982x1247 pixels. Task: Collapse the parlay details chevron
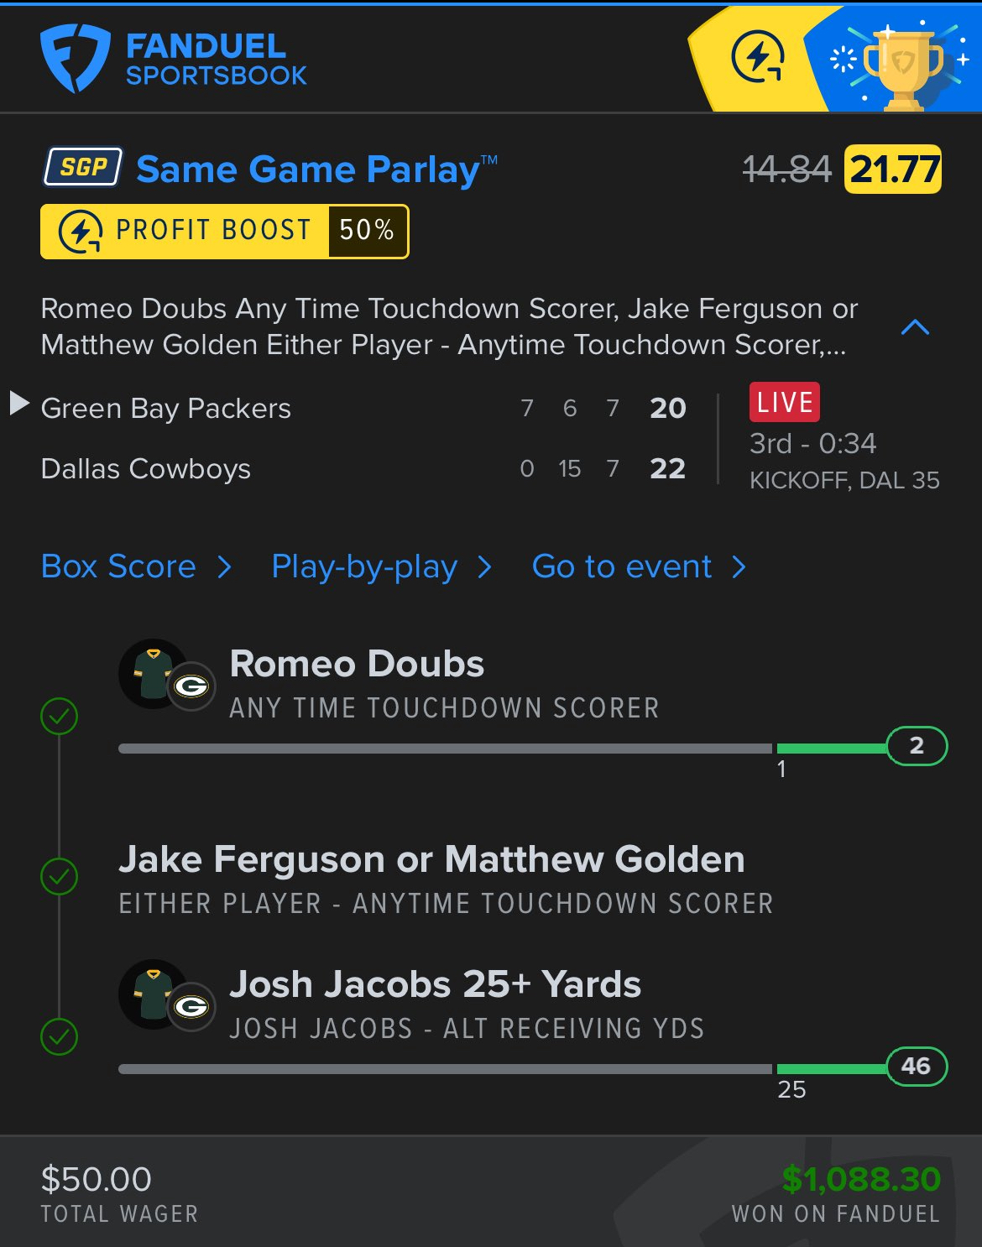point(915,327)
